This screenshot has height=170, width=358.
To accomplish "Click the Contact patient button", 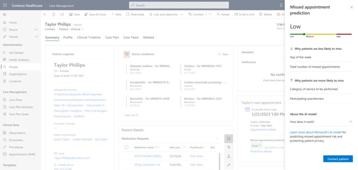I will point(338,159).
